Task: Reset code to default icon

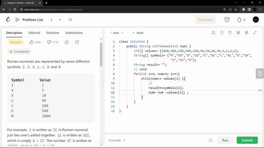Action: point(230,32)
